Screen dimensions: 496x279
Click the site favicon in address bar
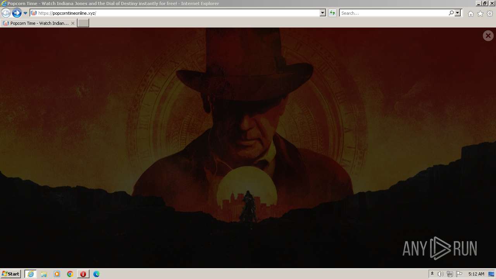34,13
